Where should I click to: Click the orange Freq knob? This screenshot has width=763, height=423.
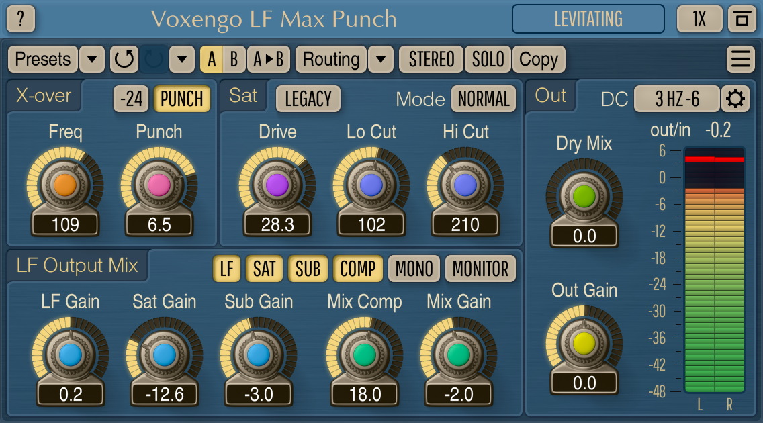(x=65, y=185)
